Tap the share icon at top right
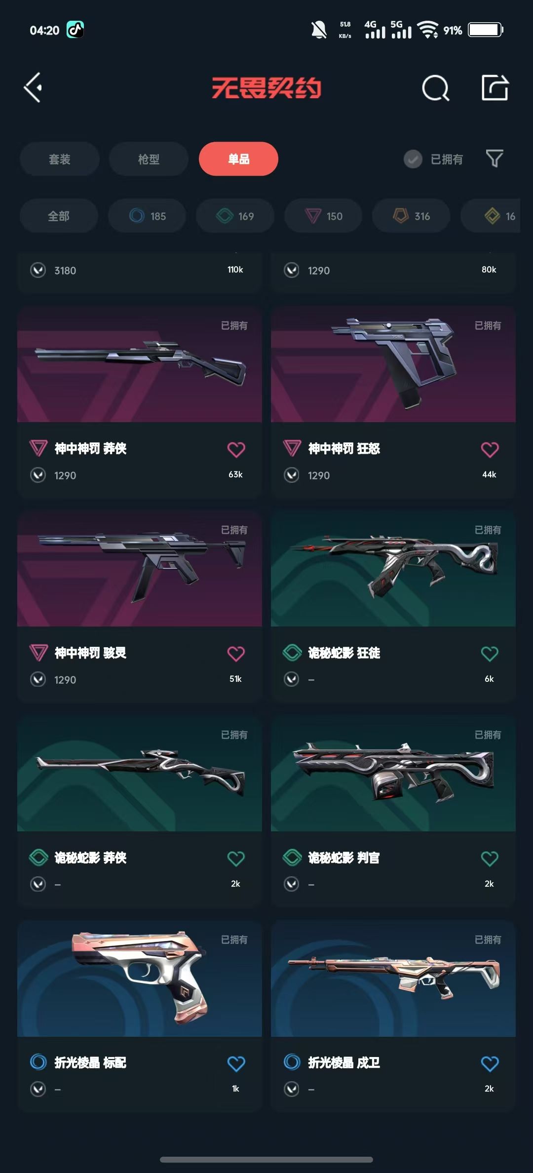The image size is (533, 1173). click(495, 88)
